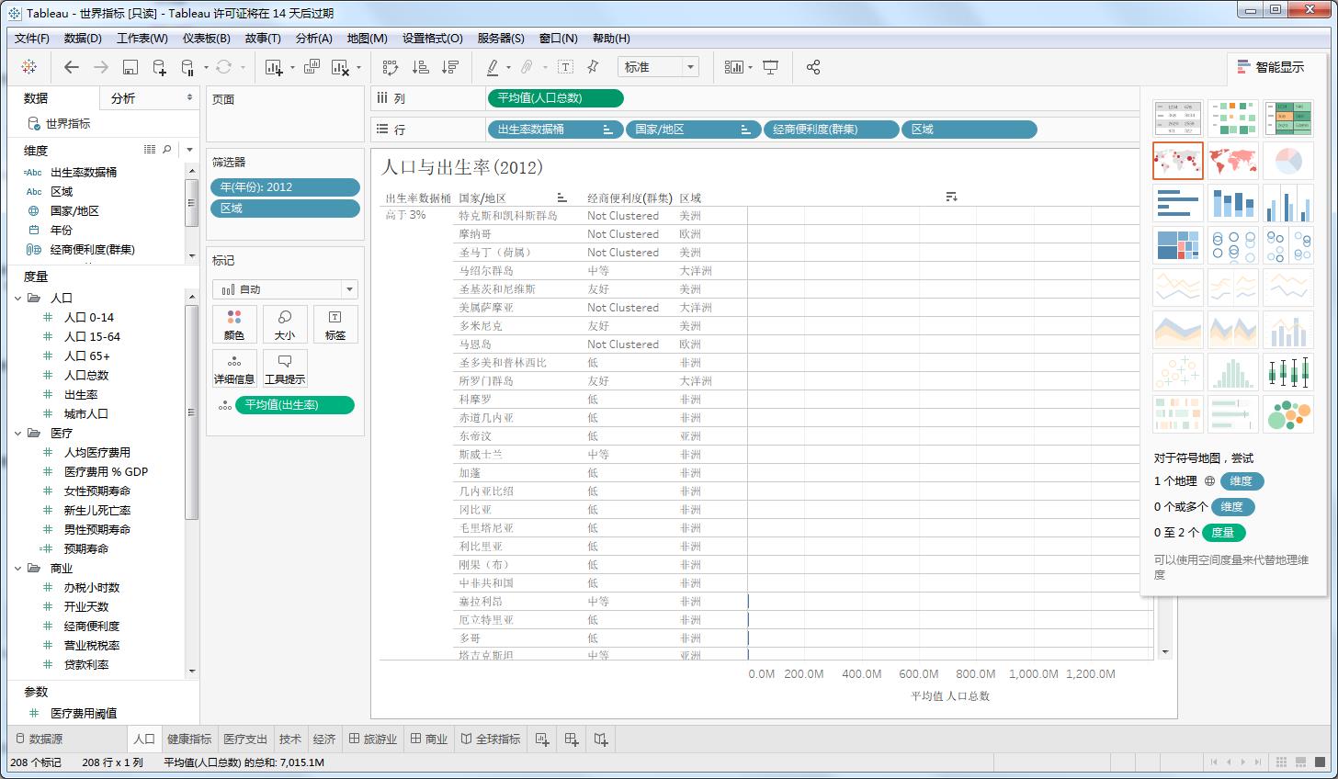
Task: Open the clear sheet dropdown arrow
Action: tap(358, 67)
